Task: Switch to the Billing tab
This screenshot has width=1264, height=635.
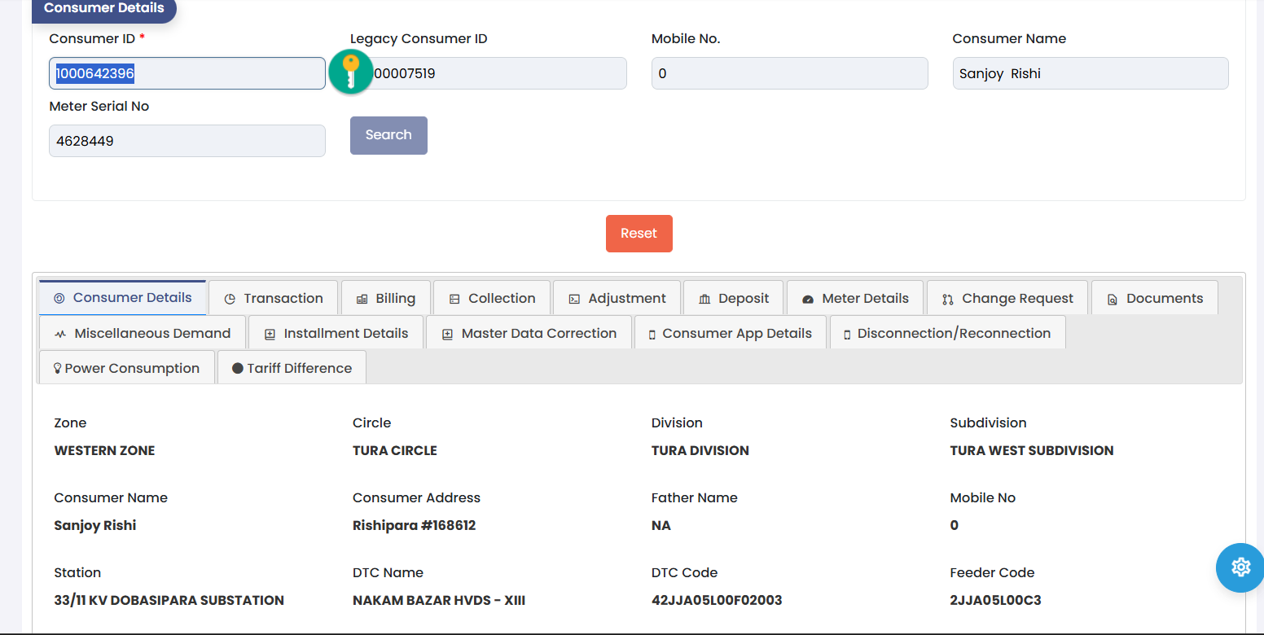Action: click(386, 298)
